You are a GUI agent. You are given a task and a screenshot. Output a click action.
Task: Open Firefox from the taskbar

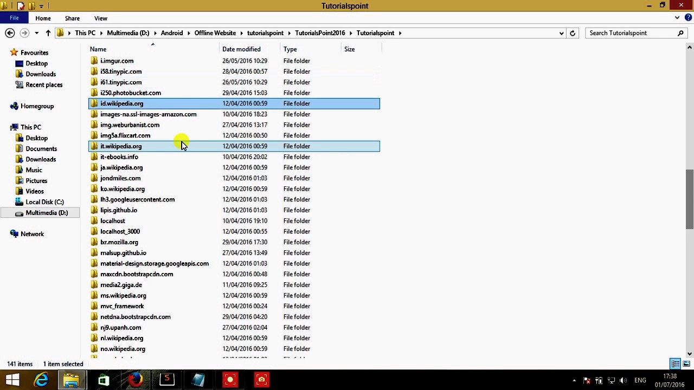(x=135, y=380)
